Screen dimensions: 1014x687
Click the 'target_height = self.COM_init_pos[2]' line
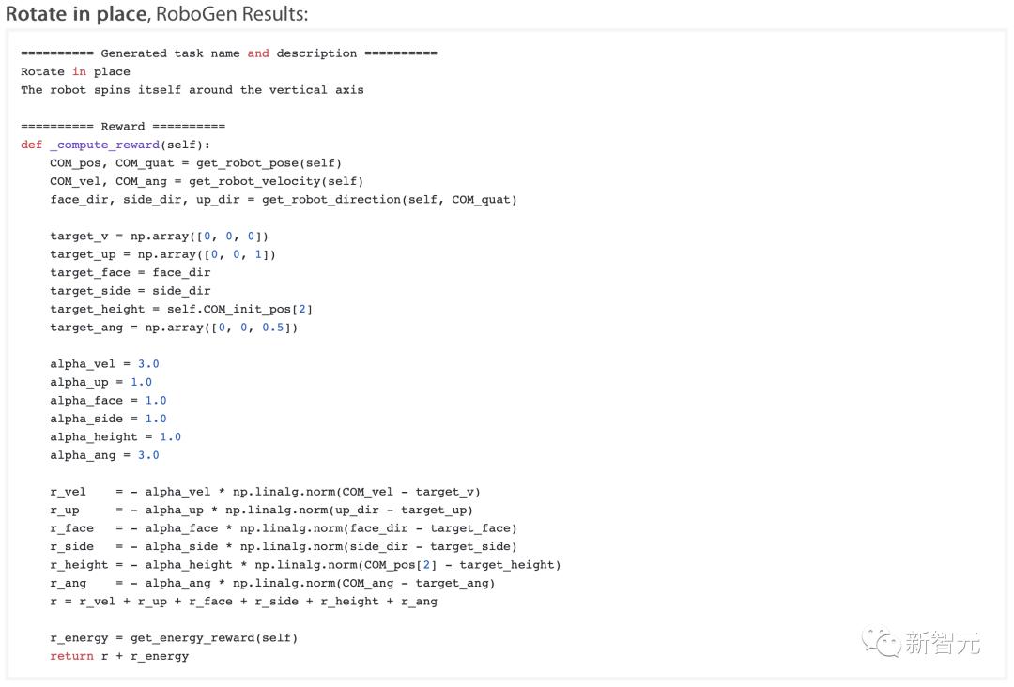click(181, 309)
